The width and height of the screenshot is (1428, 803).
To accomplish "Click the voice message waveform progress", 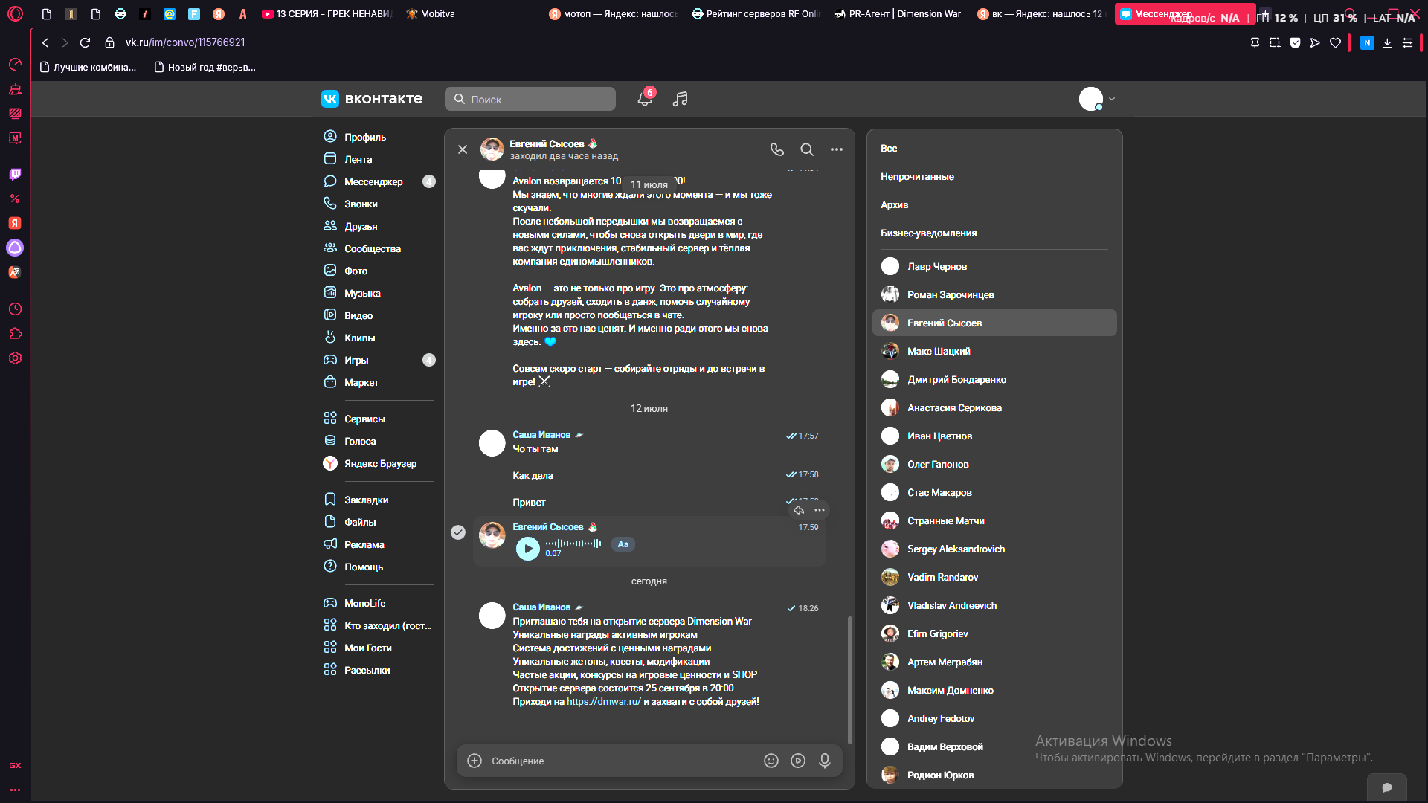I will (x=573, y=544).
